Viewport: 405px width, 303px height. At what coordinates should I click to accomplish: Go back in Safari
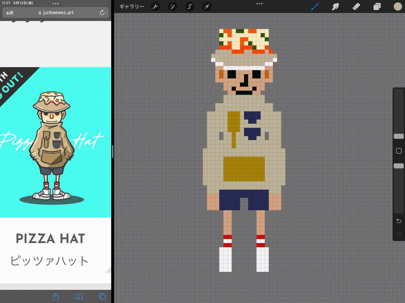click(9, 296)
